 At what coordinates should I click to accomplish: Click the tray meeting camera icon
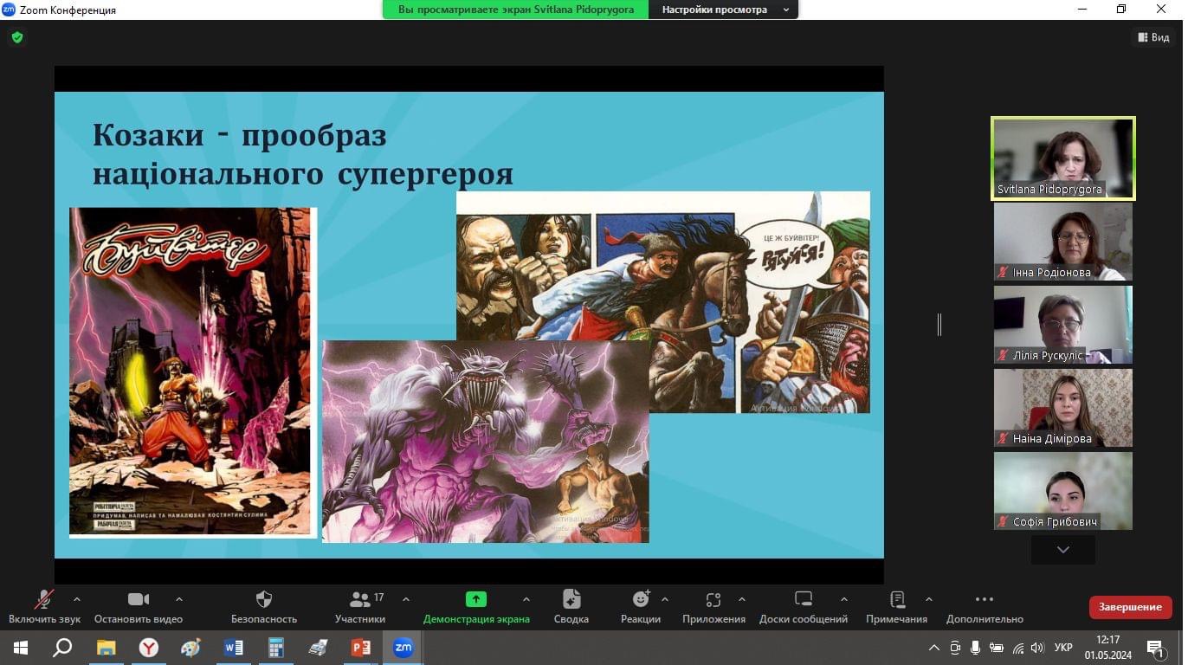pyautogui.click(x=955, y=648)
